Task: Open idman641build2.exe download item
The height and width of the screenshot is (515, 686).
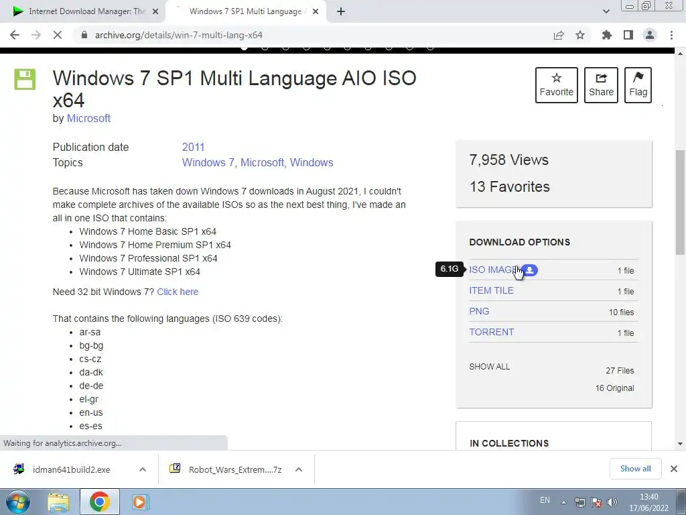Action: 71,469
